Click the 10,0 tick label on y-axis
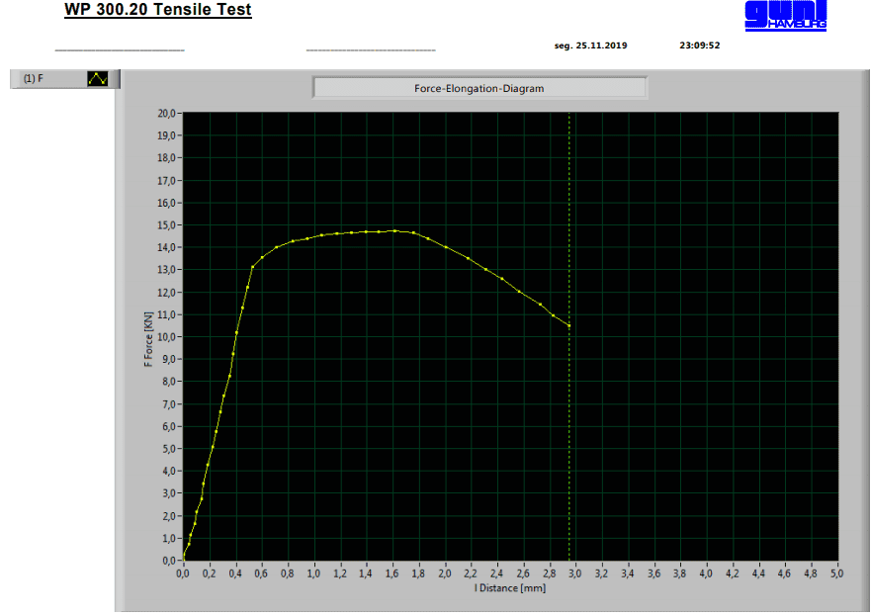Image resolution: width=871 pixels, height=616 pixels. (165, 337)
